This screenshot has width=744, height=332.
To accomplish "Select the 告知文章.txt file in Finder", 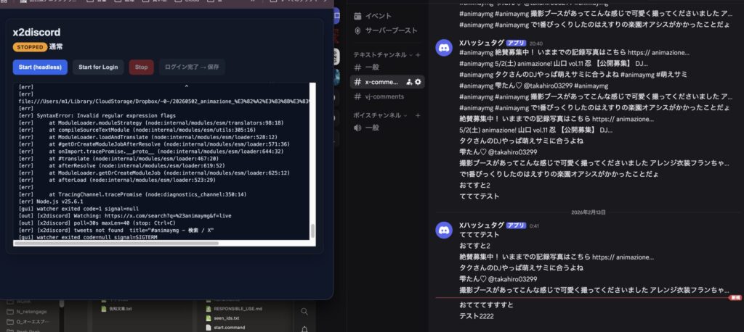I will (117, 309).
